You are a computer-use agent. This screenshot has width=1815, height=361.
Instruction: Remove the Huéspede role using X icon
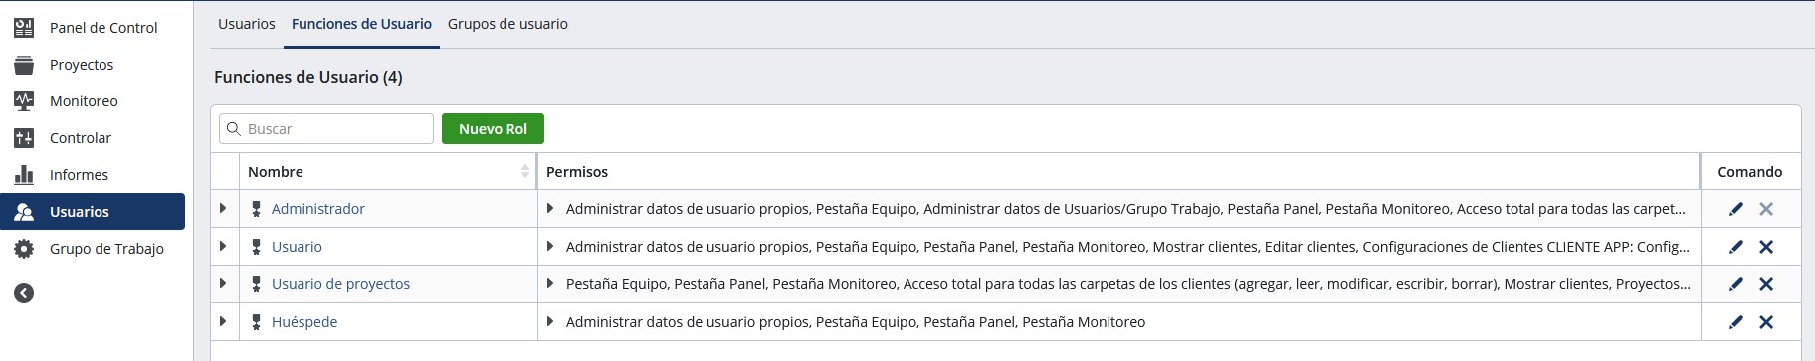tap(1766, 322)
